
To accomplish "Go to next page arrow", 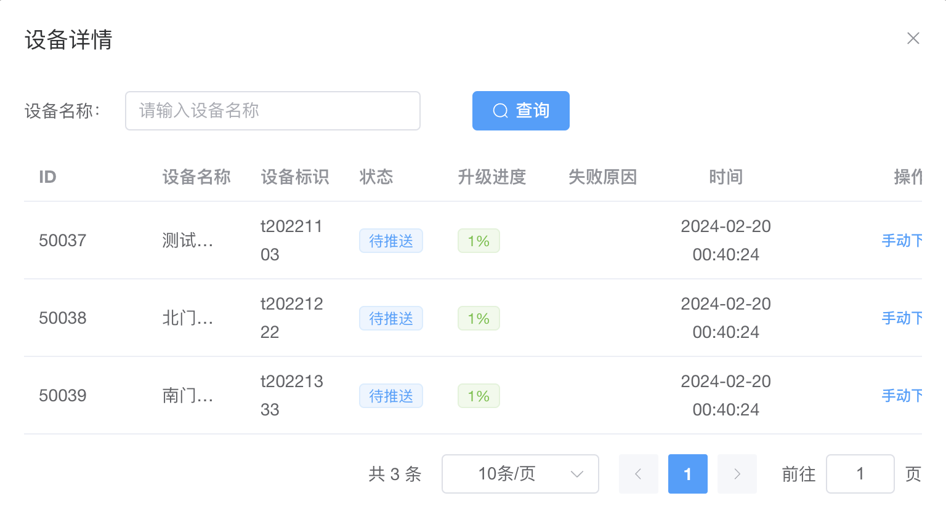I will coord(737,474).
